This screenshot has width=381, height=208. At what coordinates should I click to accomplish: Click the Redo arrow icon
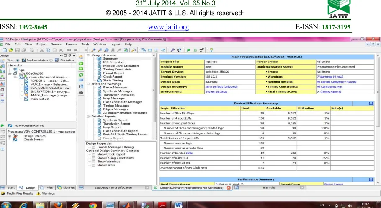(75, 50)
